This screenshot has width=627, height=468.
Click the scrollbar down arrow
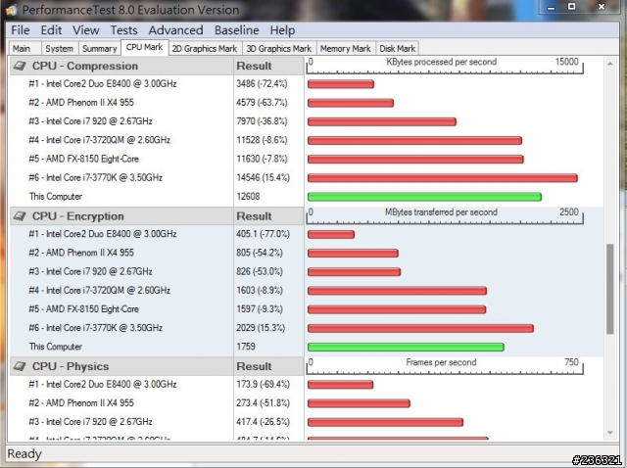pos(609,433)
